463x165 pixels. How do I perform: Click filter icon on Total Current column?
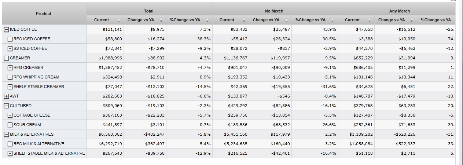tap(118, 20)
